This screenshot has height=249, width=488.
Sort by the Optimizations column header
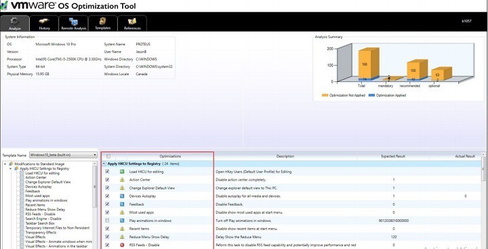[170, 156]
